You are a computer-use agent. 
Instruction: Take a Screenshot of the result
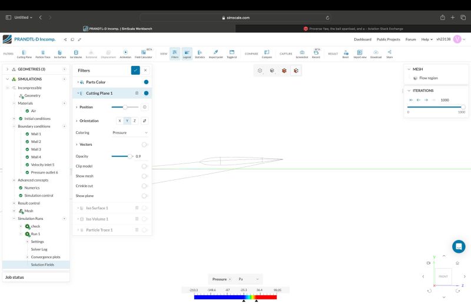[302, 54]
